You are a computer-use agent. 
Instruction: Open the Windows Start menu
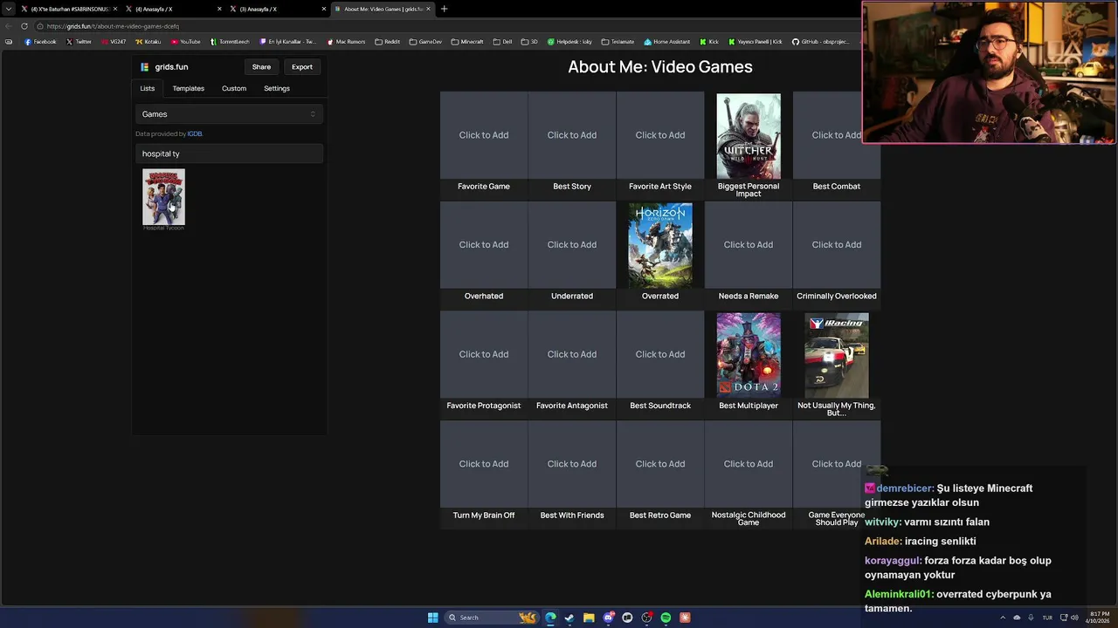tap(432, 618)
